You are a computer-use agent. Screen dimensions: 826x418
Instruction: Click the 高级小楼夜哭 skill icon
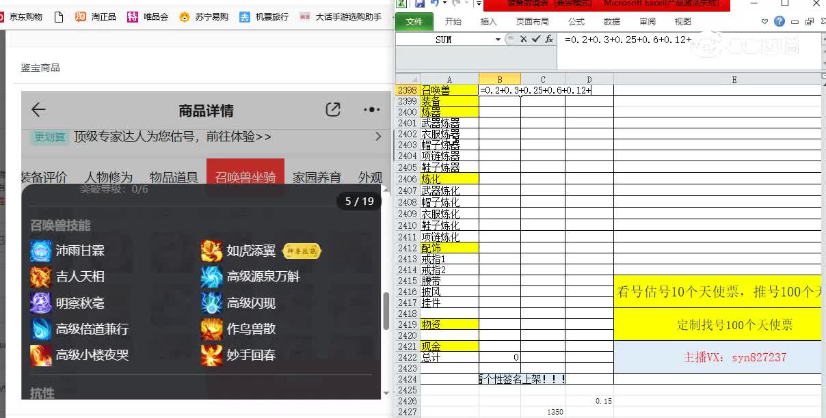pos(41,354)
